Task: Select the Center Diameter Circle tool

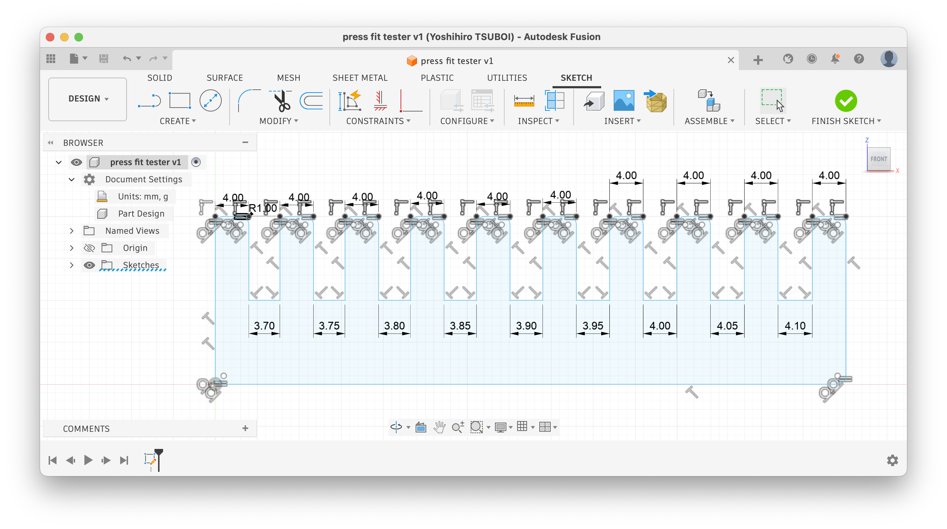Action: pyautogui.click(x=210, y=100)
